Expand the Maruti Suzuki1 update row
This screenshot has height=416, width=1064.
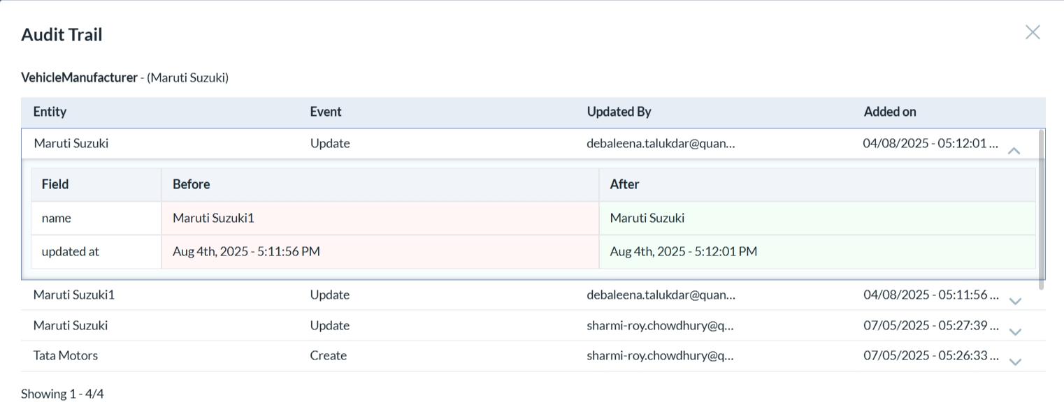pos(1015,301)
